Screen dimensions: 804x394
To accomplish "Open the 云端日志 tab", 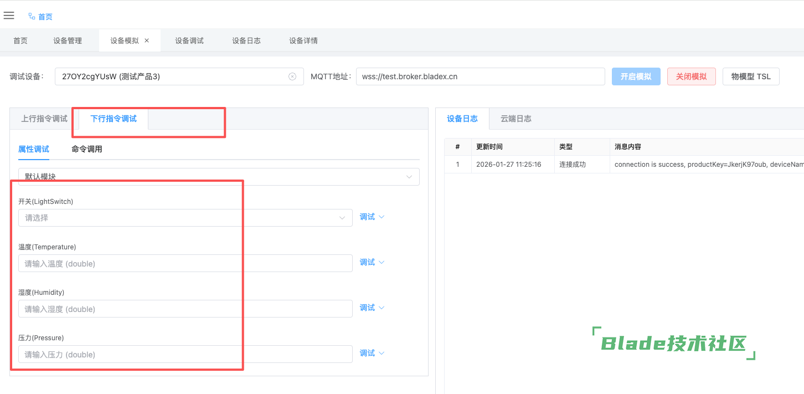I will click(516, 119).
